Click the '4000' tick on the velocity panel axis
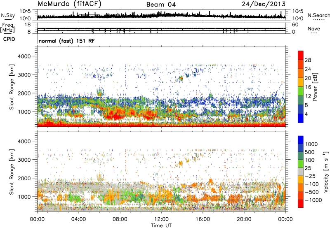This screenshot has width=330, height=228. click(x=24, y=141)
